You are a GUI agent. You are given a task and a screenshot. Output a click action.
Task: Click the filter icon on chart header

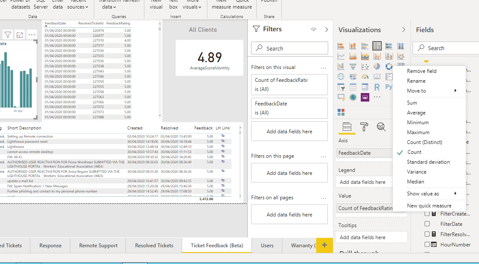coord(8,35)
